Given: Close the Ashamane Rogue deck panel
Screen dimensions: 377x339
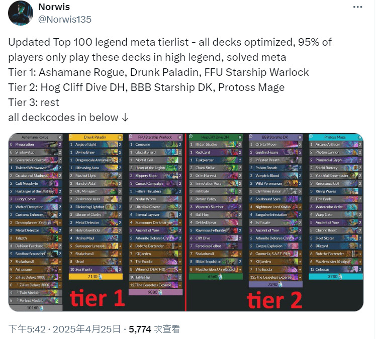Looking at the screenshot, I should (60, 137).
